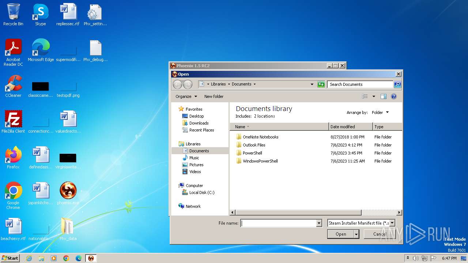Screen dimensions: 468x263
Task: Click '2 locations' link
Action: [x=264, y=116]
